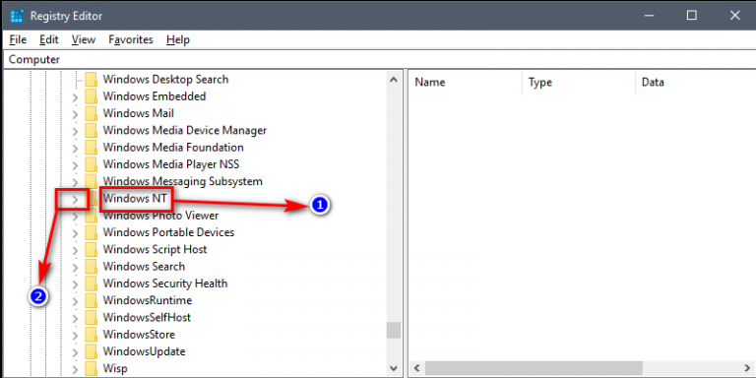Select the Windows Mail folder icon

[91, 113]
